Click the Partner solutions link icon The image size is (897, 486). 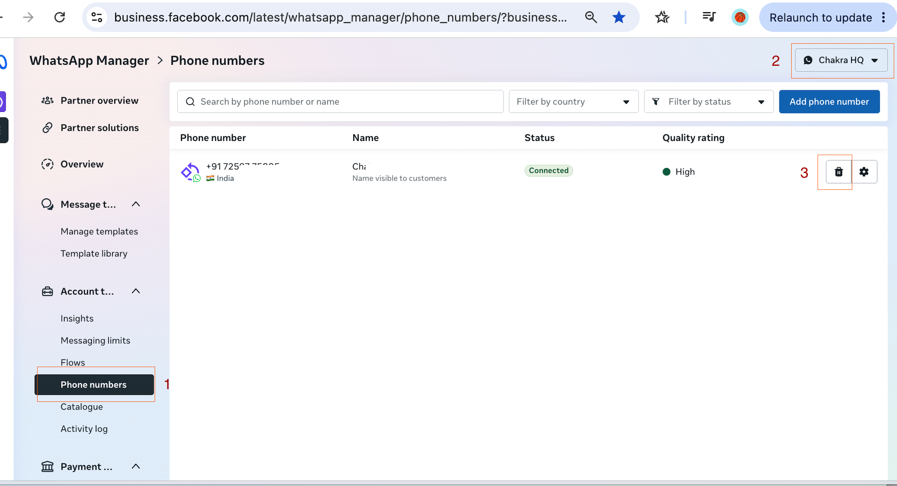click(47, 128)
